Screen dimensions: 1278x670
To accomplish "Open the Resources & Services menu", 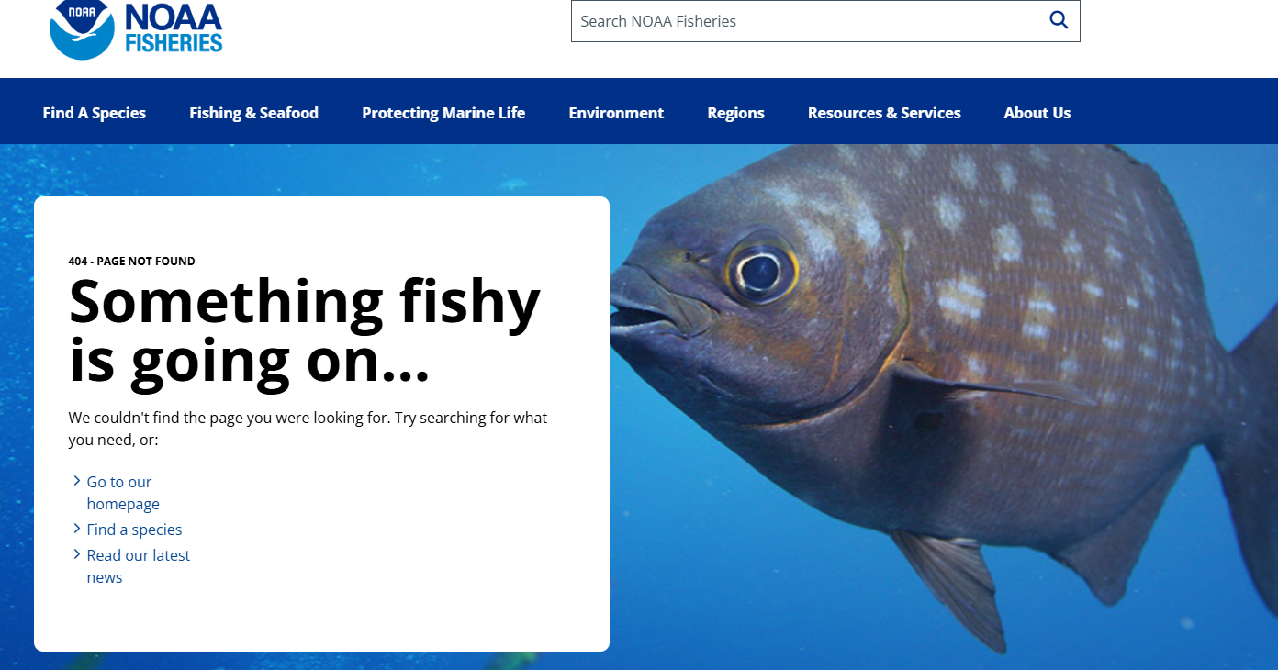I will (884, 113).
